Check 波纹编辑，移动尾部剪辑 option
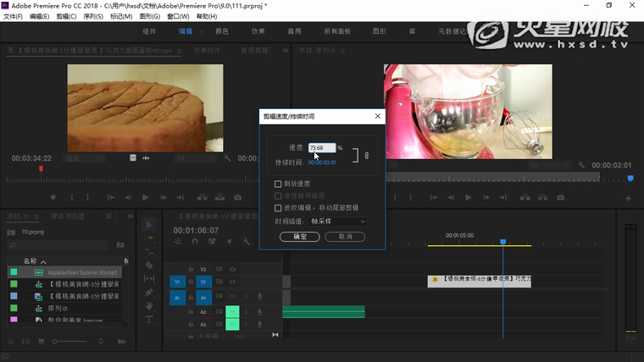The width and height of the screenshot is (644, 362). pos(278,207)
